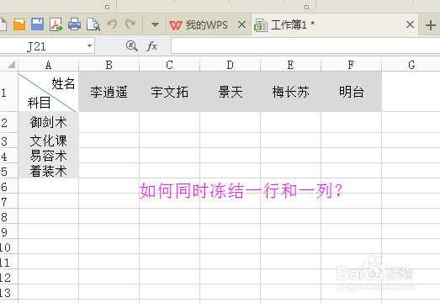Select row 2 header

(x=9, y=122)
